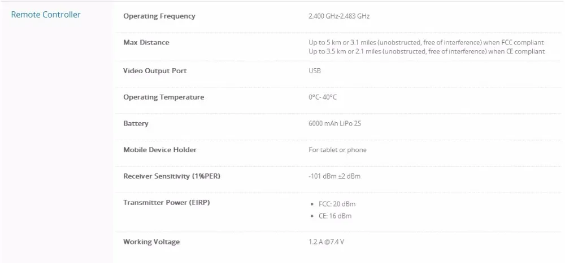Click the Working Voltage row label
This screenshot has height=263, width=565.
tap(151, 242)
